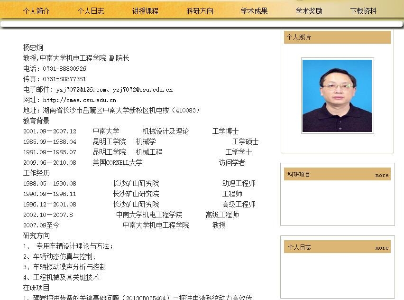Image resolution: width=404 pixels, height=300 pixels.
Task: Click the 工作经历 section heading
Action: click(36, 173)
